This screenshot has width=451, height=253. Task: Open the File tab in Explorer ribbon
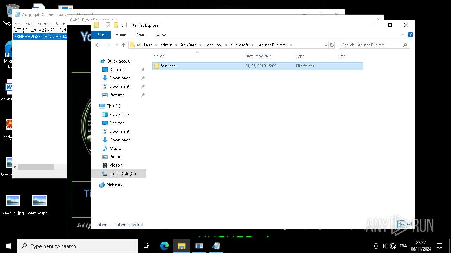[x=101, y=35]
